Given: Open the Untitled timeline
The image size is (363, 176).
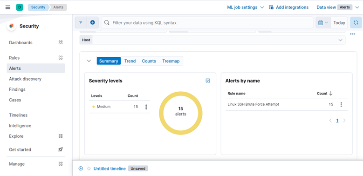Looking at the screenshot, I should coord(110,169).
